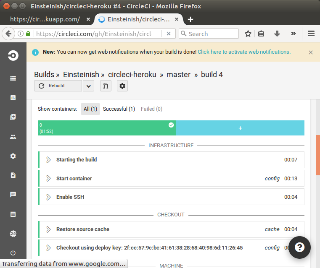Select the Failed (0) containers filter
This screenshot has height=268, width=320.
tap(152, 109)
